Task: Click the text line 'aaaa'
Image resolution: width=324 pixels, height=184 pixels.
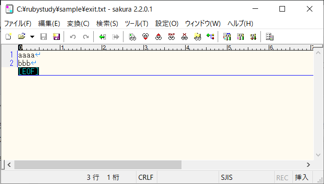Action: [x=26, y=55]
